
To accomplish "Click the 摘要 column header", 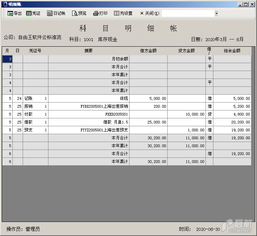I will point(89,51).
